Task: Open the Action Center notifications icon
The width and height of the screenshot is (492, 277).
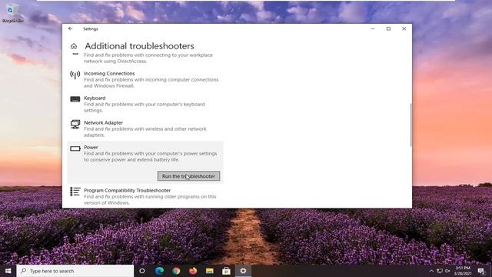Action: point(481,271)
